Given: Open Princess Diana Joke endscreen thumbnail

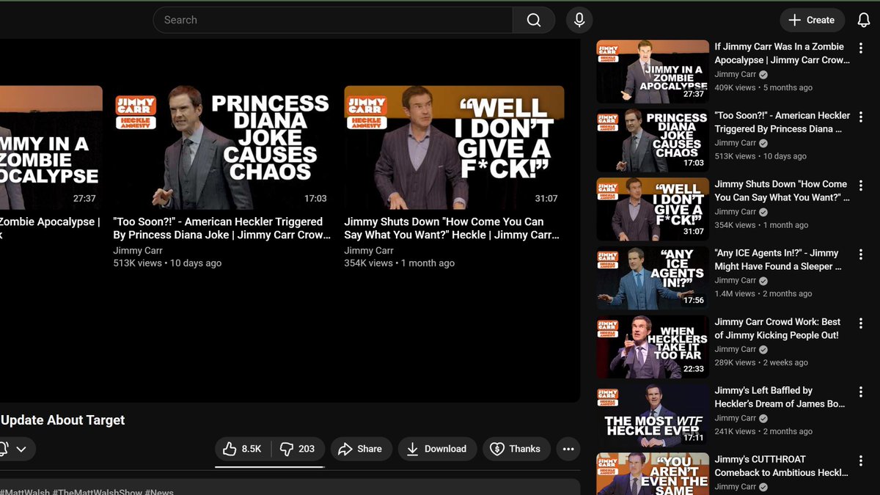Looking at the screenshot, I should tap(223, 147).
